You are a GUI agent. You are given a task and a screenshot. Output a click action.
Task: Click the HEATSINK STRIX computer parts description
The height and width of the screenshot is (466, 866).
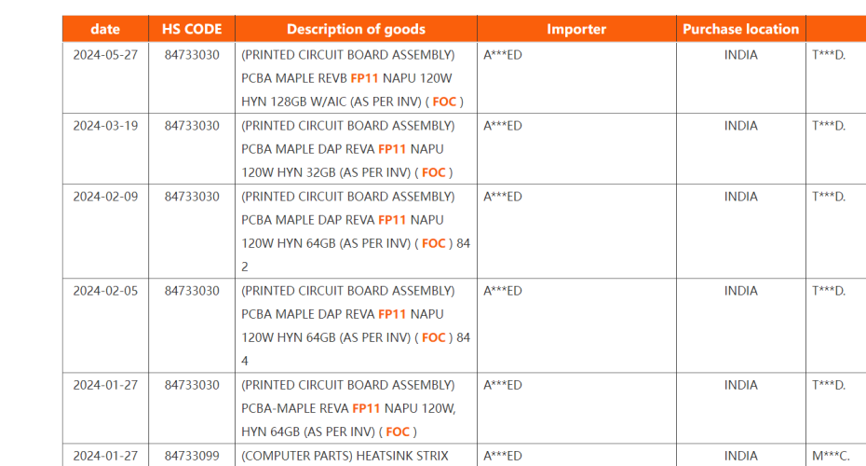[x=345, y=456]
